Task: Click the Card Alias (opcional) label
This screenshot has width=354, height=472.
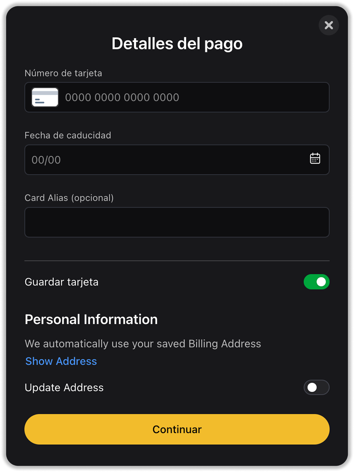Action: tap(69, 198)
